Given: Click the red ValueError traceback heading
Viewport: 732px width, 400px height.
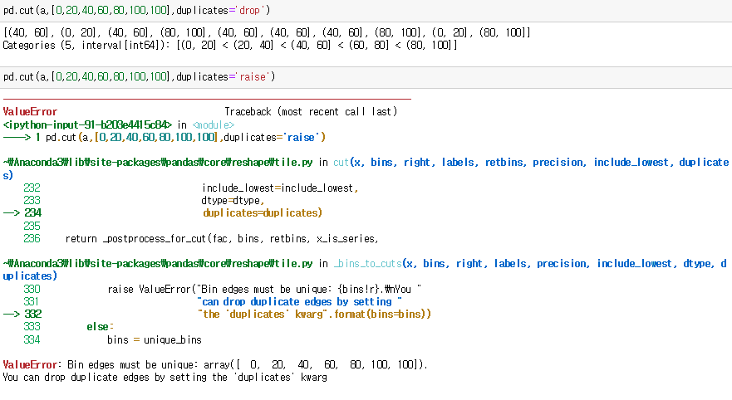Looking at the screenshot, I should (x=30, y=111).
